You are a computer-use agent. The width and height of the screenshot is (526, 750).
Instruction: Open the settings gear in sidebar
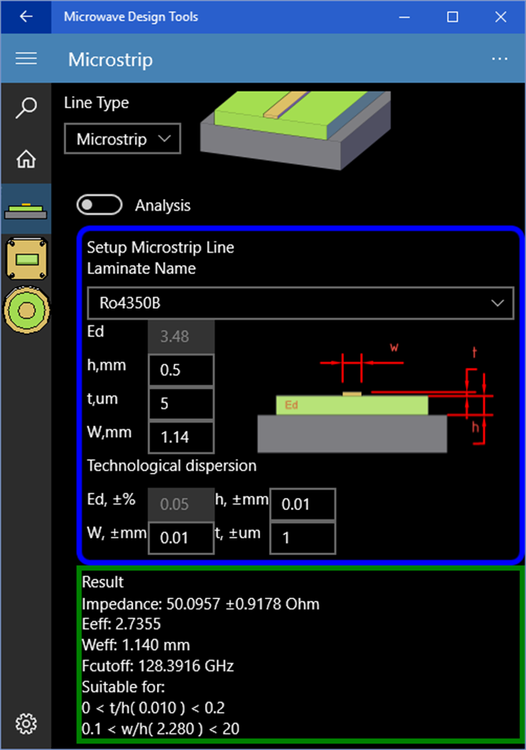[x=26, y=723]
